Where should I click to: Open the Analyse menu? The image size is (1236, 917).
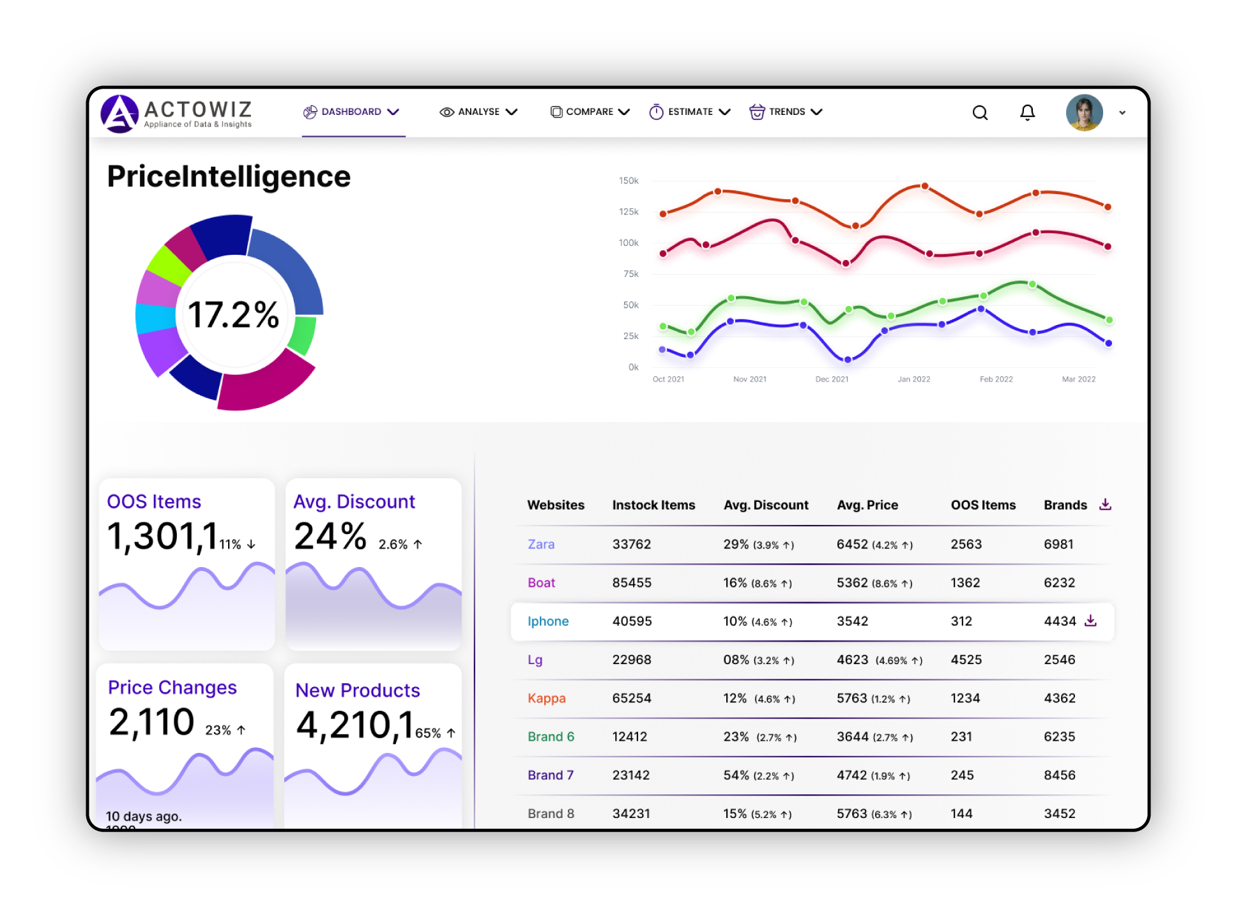[x=478, y=112]
